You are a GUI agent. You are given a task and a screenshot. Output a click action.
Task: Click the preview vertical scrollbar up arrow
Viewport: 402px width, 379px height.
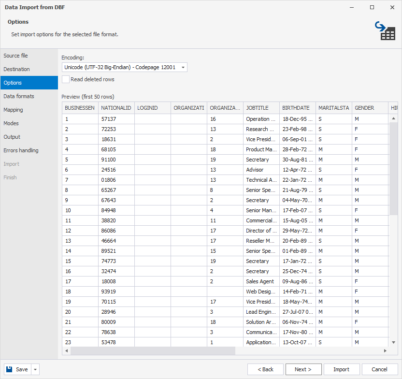point(393,118)
